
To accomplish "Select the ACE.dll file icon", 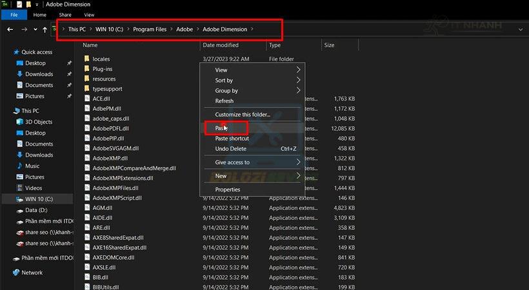I will click(86, 99).
